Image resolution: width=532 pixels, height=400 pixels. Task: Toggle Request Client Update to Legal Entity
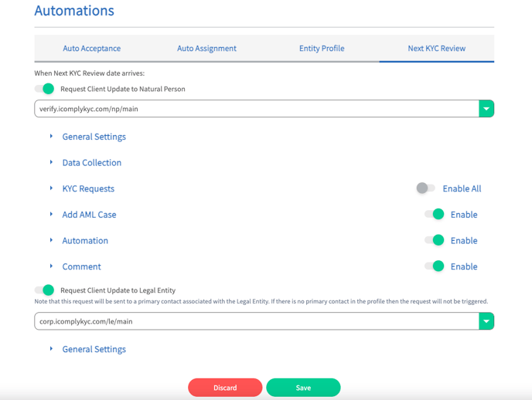point(44,290)
